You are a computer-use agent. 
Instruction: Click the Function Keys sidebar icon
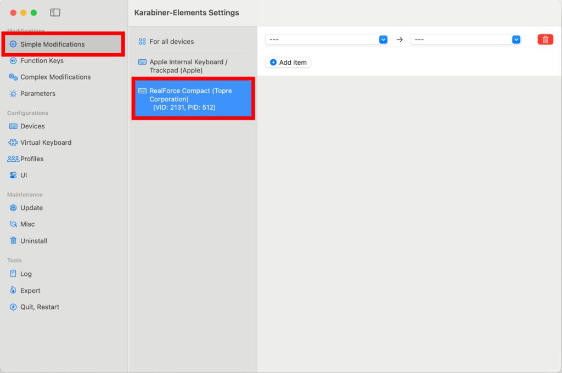14,61
